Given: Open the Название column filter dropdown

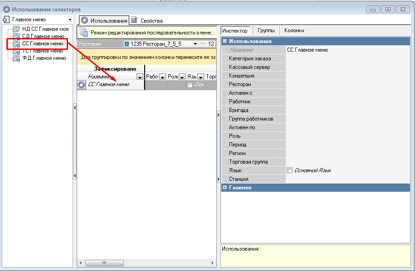Looking at the screenshot, I should 140,77.
